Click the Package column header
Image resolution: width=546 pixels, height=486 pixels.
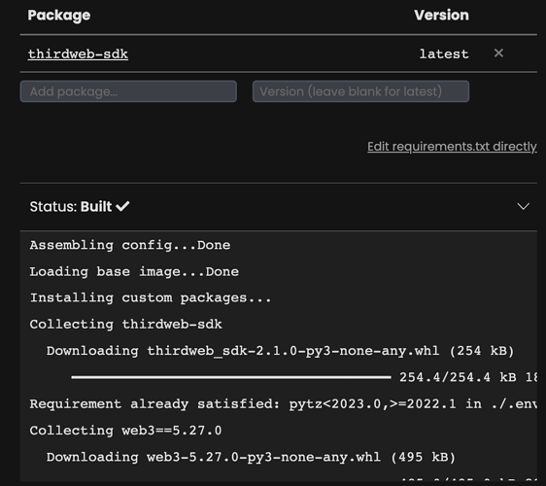(x=59, y=15)
